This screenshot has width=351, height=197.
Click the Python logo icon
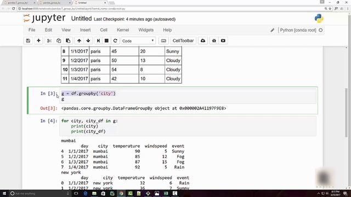tap(319, 19)
